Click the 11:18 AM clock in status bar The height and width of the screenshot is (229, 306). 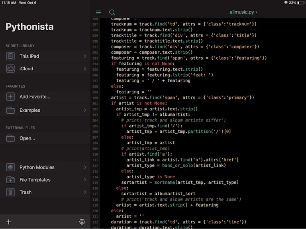pos(9,3)
